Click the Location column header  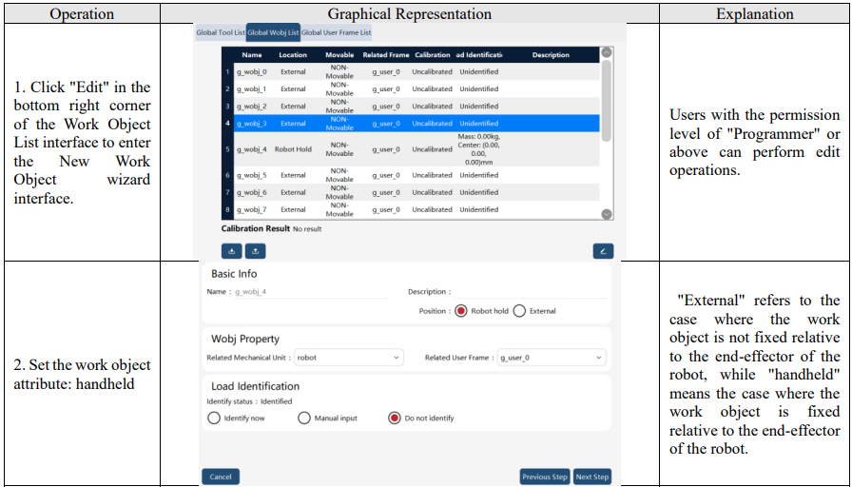coord(293,55)
